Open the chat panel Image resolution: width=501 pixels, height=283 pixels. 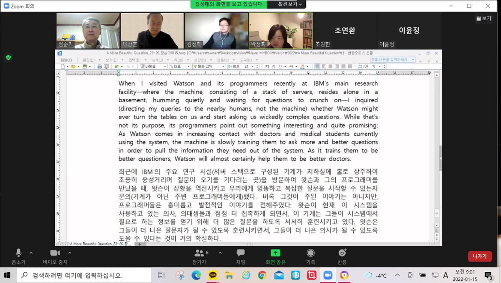(241, 256)
